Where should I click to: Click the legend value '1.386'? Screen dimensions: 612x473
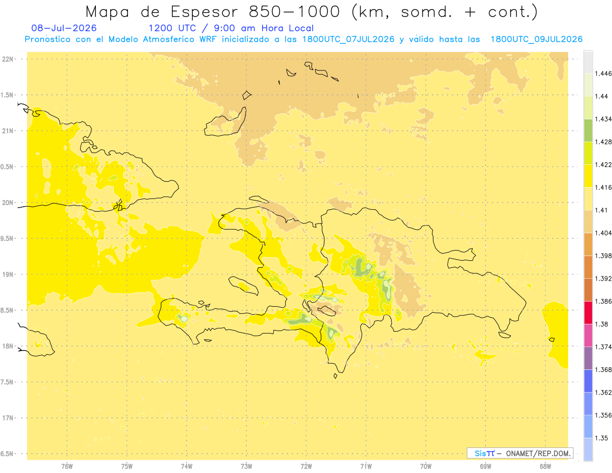click(x=603, y=302)
